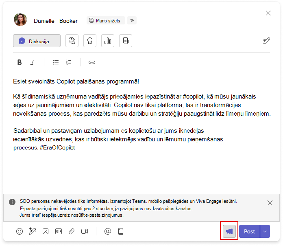The image size is (283, 246).
Task: Insert a GIF
Action: 59,231
